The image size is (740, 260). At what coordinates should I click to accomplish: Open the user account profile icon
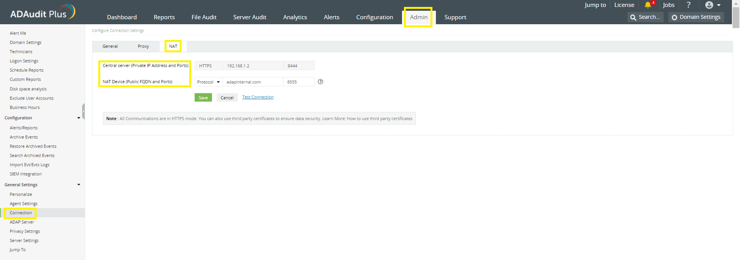709,5
